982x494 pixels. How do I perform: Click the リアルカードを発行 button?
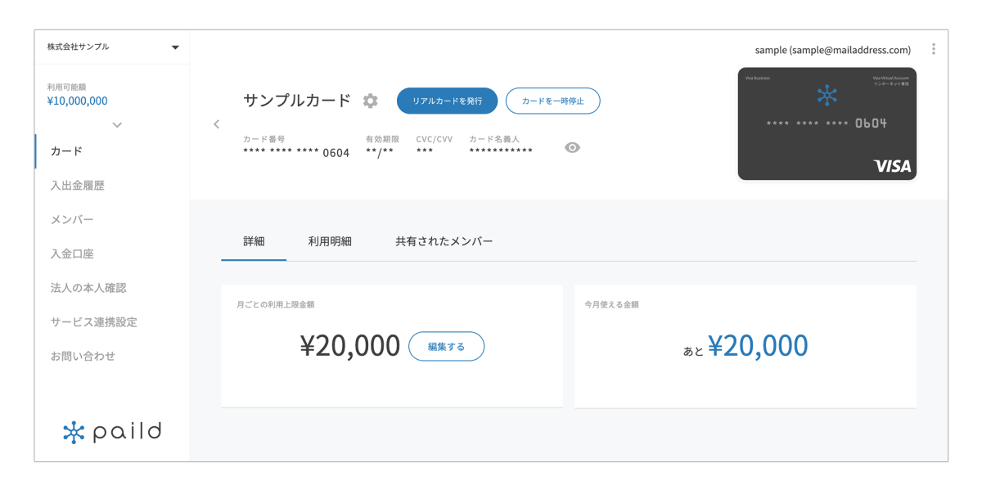coord(447,101)
